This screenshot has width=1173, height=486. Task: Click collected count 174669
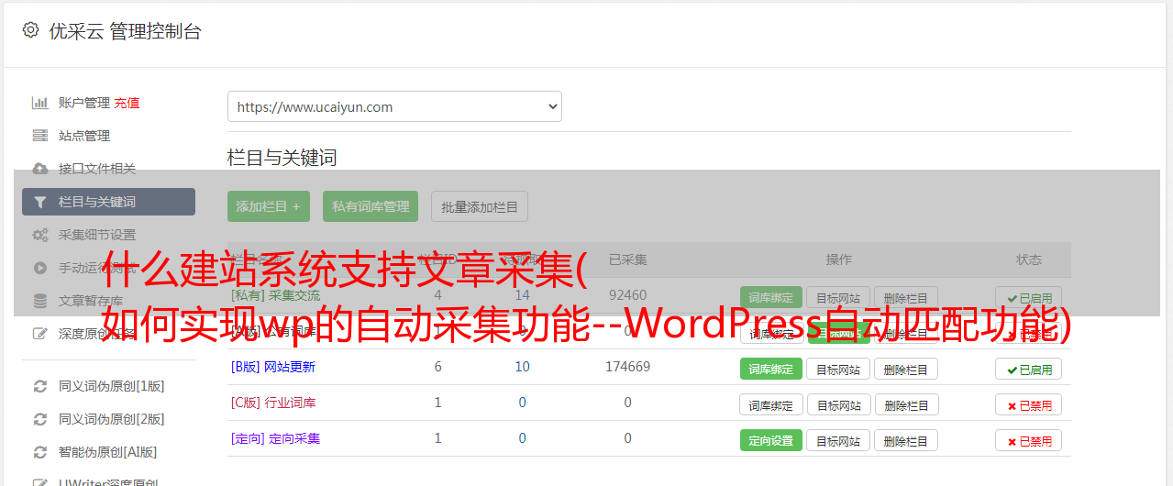628,367
